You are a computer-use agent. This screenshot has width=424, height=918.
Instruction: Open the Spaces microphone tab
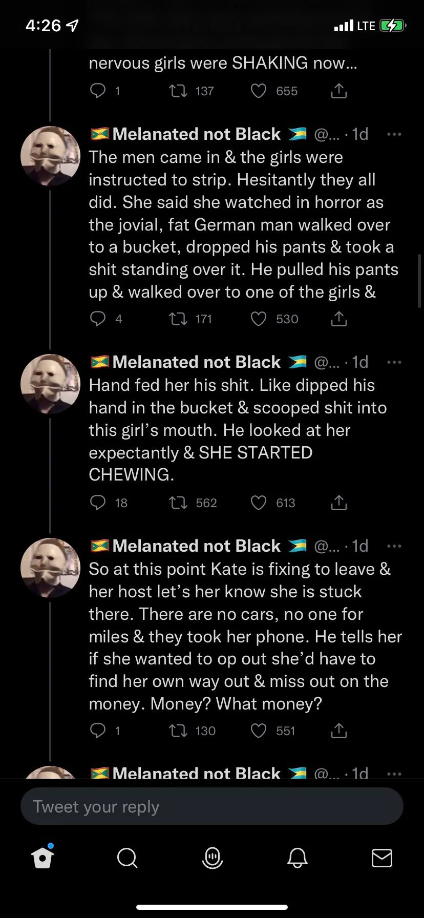tap(212, 858)
